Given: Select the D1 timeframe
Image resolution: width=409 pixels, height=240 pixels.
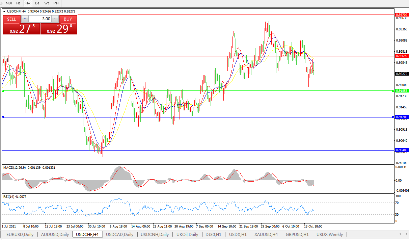Looking at the screenshot, I should [37, 3].
